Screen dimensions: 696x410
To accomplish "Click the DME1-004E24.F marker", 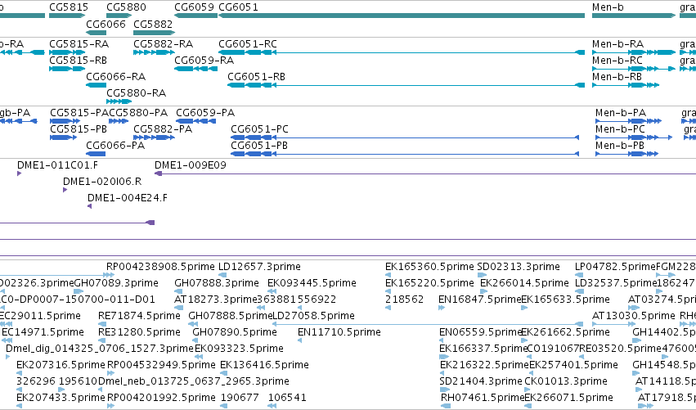I will [90, 206].
